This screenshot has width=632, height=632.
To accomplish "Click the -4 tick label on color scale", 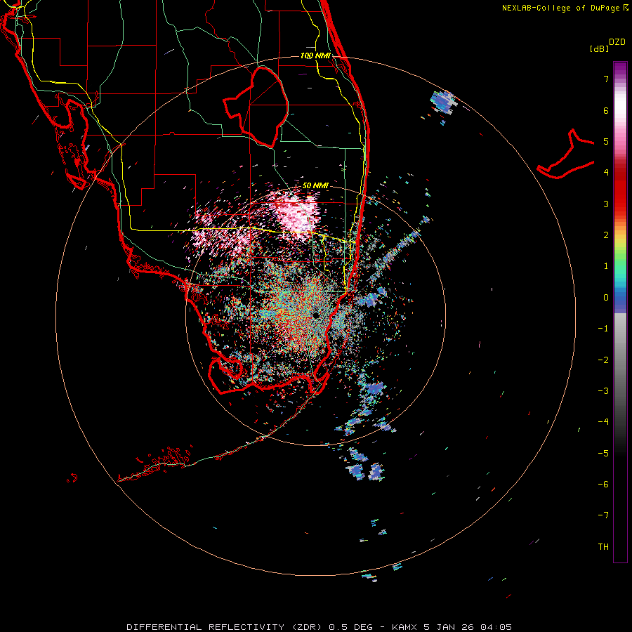I will click(603, 422).
